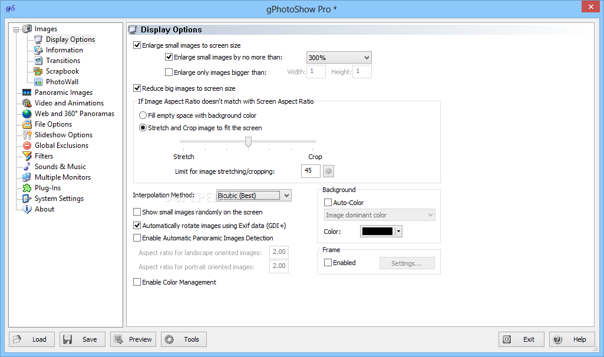Click the About info icon
Image resolution: width=604 pixels, height=357 pixels.
pyautogui.click(x=27, y=209)
